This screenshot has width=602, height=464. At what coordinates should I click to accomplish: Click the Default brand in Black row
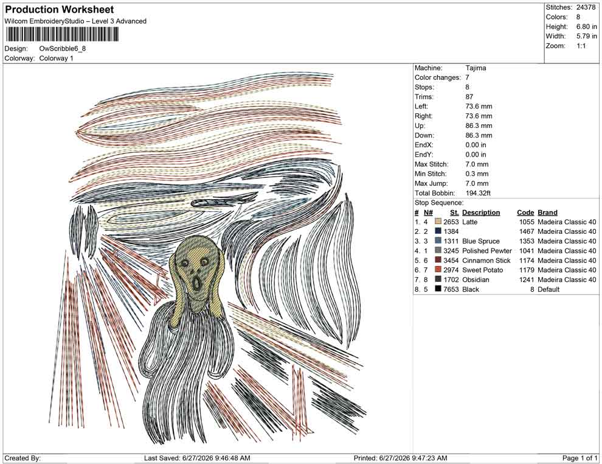(x=548, y=289)
